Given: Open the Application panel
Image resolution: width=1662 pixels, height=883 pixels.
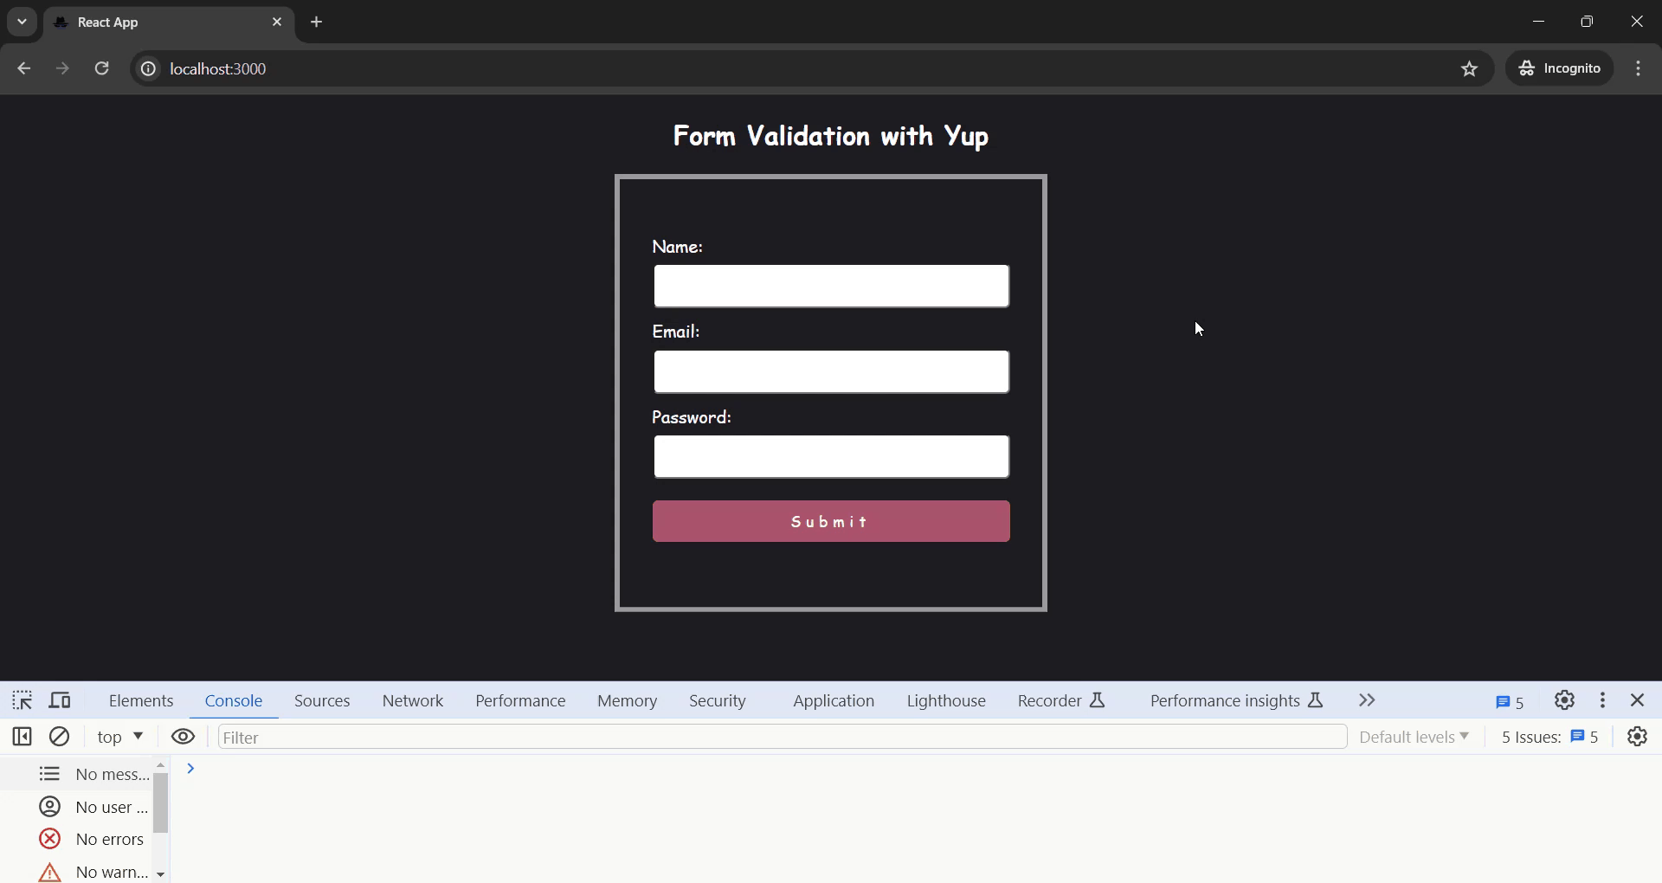Looking at the screenshot, I should [834, 701].
